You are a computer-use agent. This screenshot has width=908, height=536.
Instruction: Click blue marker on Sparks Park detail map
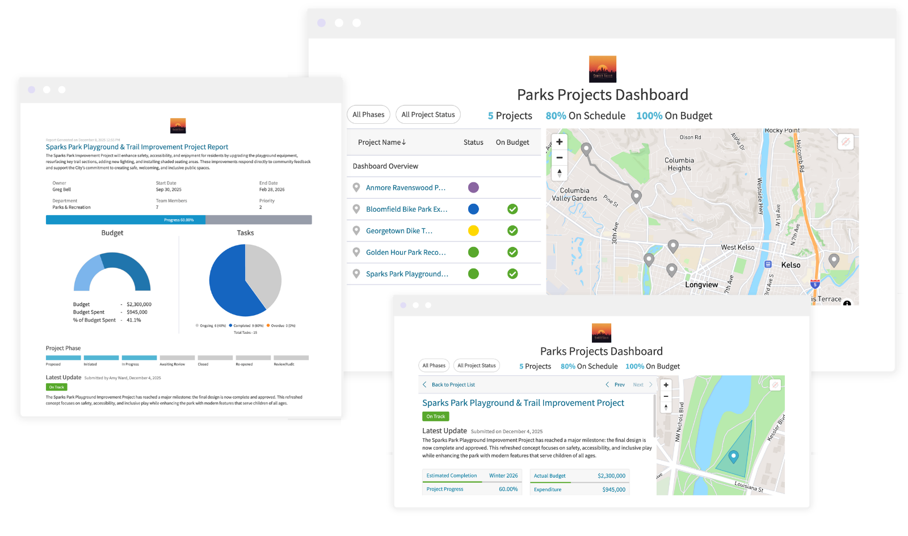pyautogui.click(x=733, y=456)
